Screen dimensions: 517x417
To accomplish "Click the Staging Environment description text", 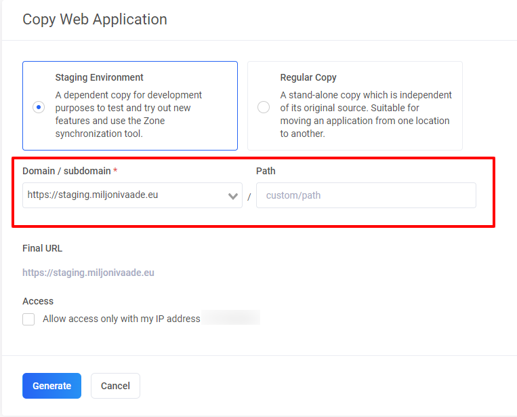I will (x=129, y=114).
